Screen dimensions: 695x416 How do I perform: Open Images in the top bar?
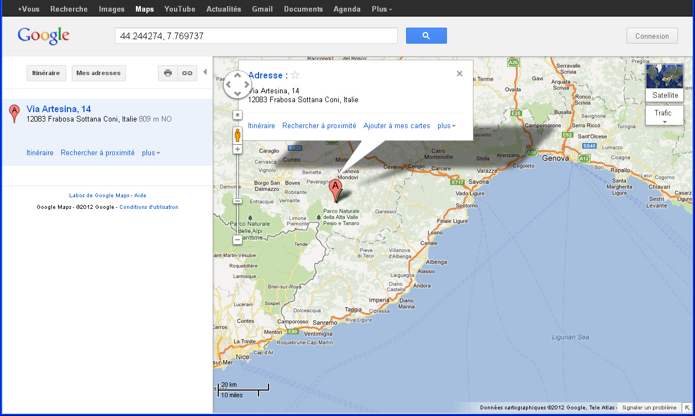[112, 9]
